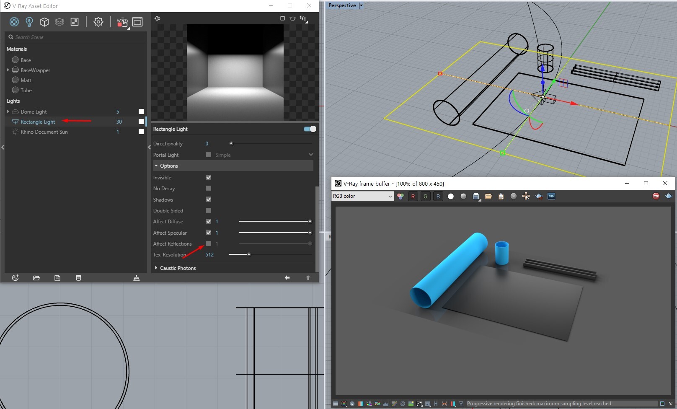Delete selected asset with trash icon
This screenshot has height=409, width=677.
[x=78, y=278]
